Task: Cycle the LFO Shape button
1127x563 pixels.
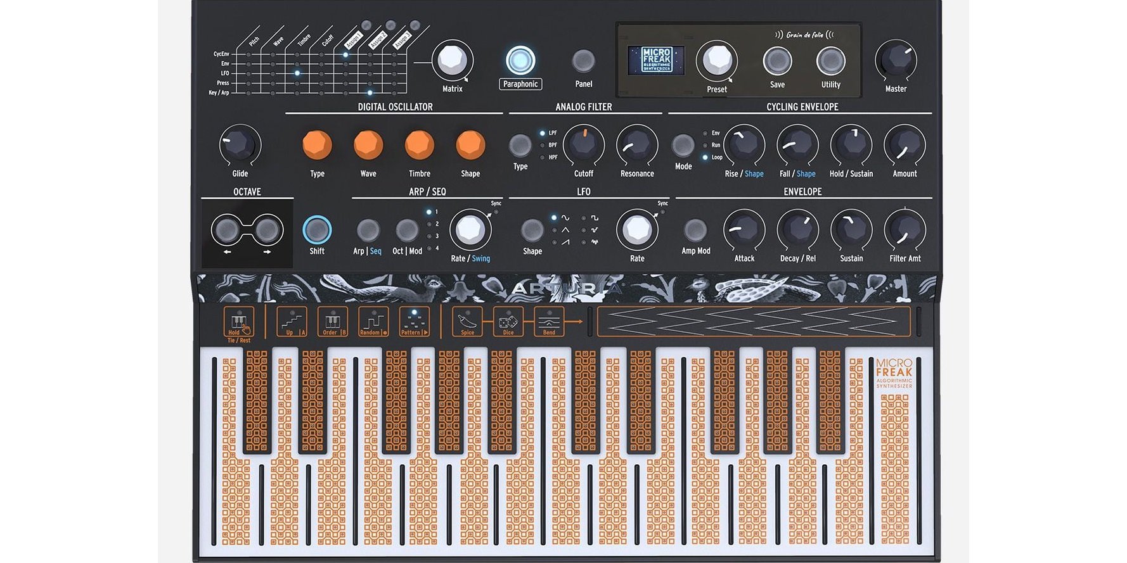Action: (532, 231)
